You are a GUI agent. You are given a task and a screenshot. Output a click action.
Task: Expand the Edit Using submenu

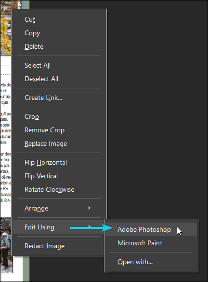coord(59,227)
